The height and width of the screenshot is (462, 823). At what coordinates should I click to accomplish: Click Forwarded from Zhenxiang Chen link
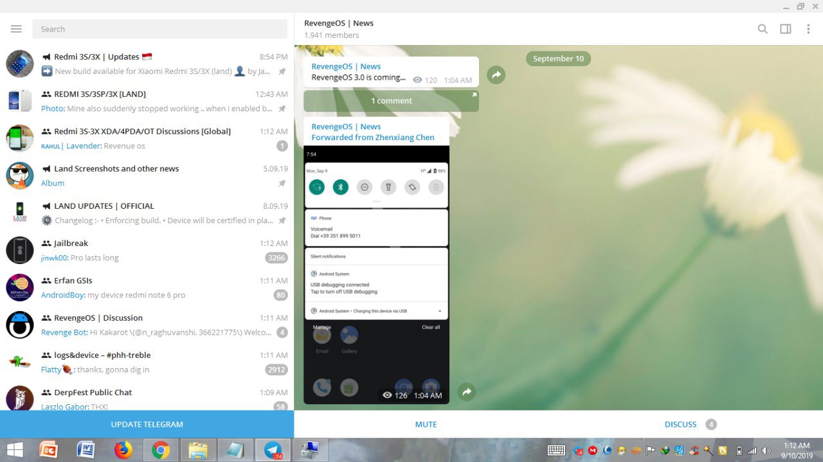tap(373, 137)
